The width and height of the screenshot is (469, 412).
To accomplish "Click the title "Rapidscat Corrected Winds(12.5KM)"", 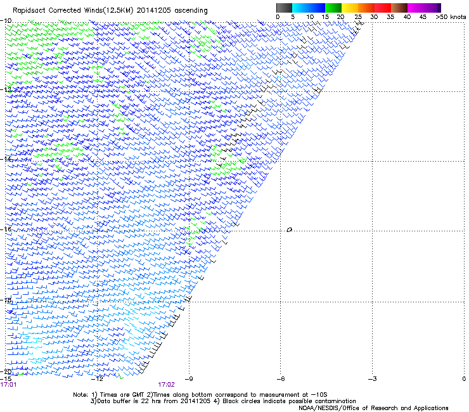I will [73, 11].
